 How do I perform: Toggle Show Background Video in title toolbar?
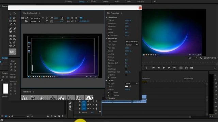point(81,18)
